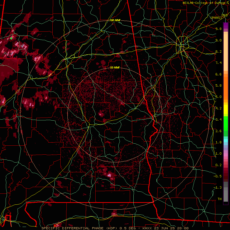Click the 5.0 scale label
This screenshot has width=230, height=230.
point(218,97)
